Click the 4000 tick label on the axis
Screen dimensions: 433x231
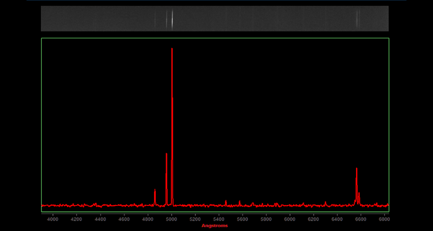(x=53, y=218)
